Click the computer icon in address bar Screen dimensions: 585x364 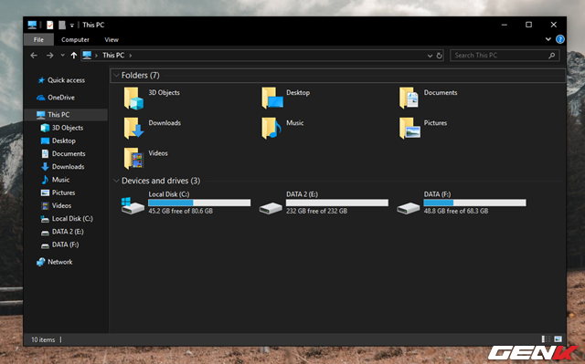tap(87, 55)
